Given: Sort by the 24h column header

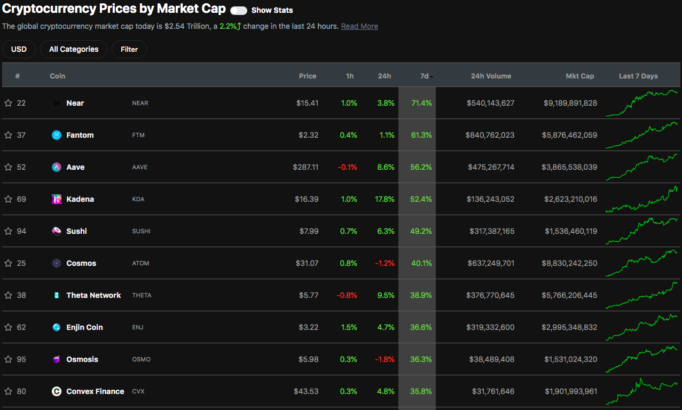Looking at the screenshot, I should click(x=385, y=76).
